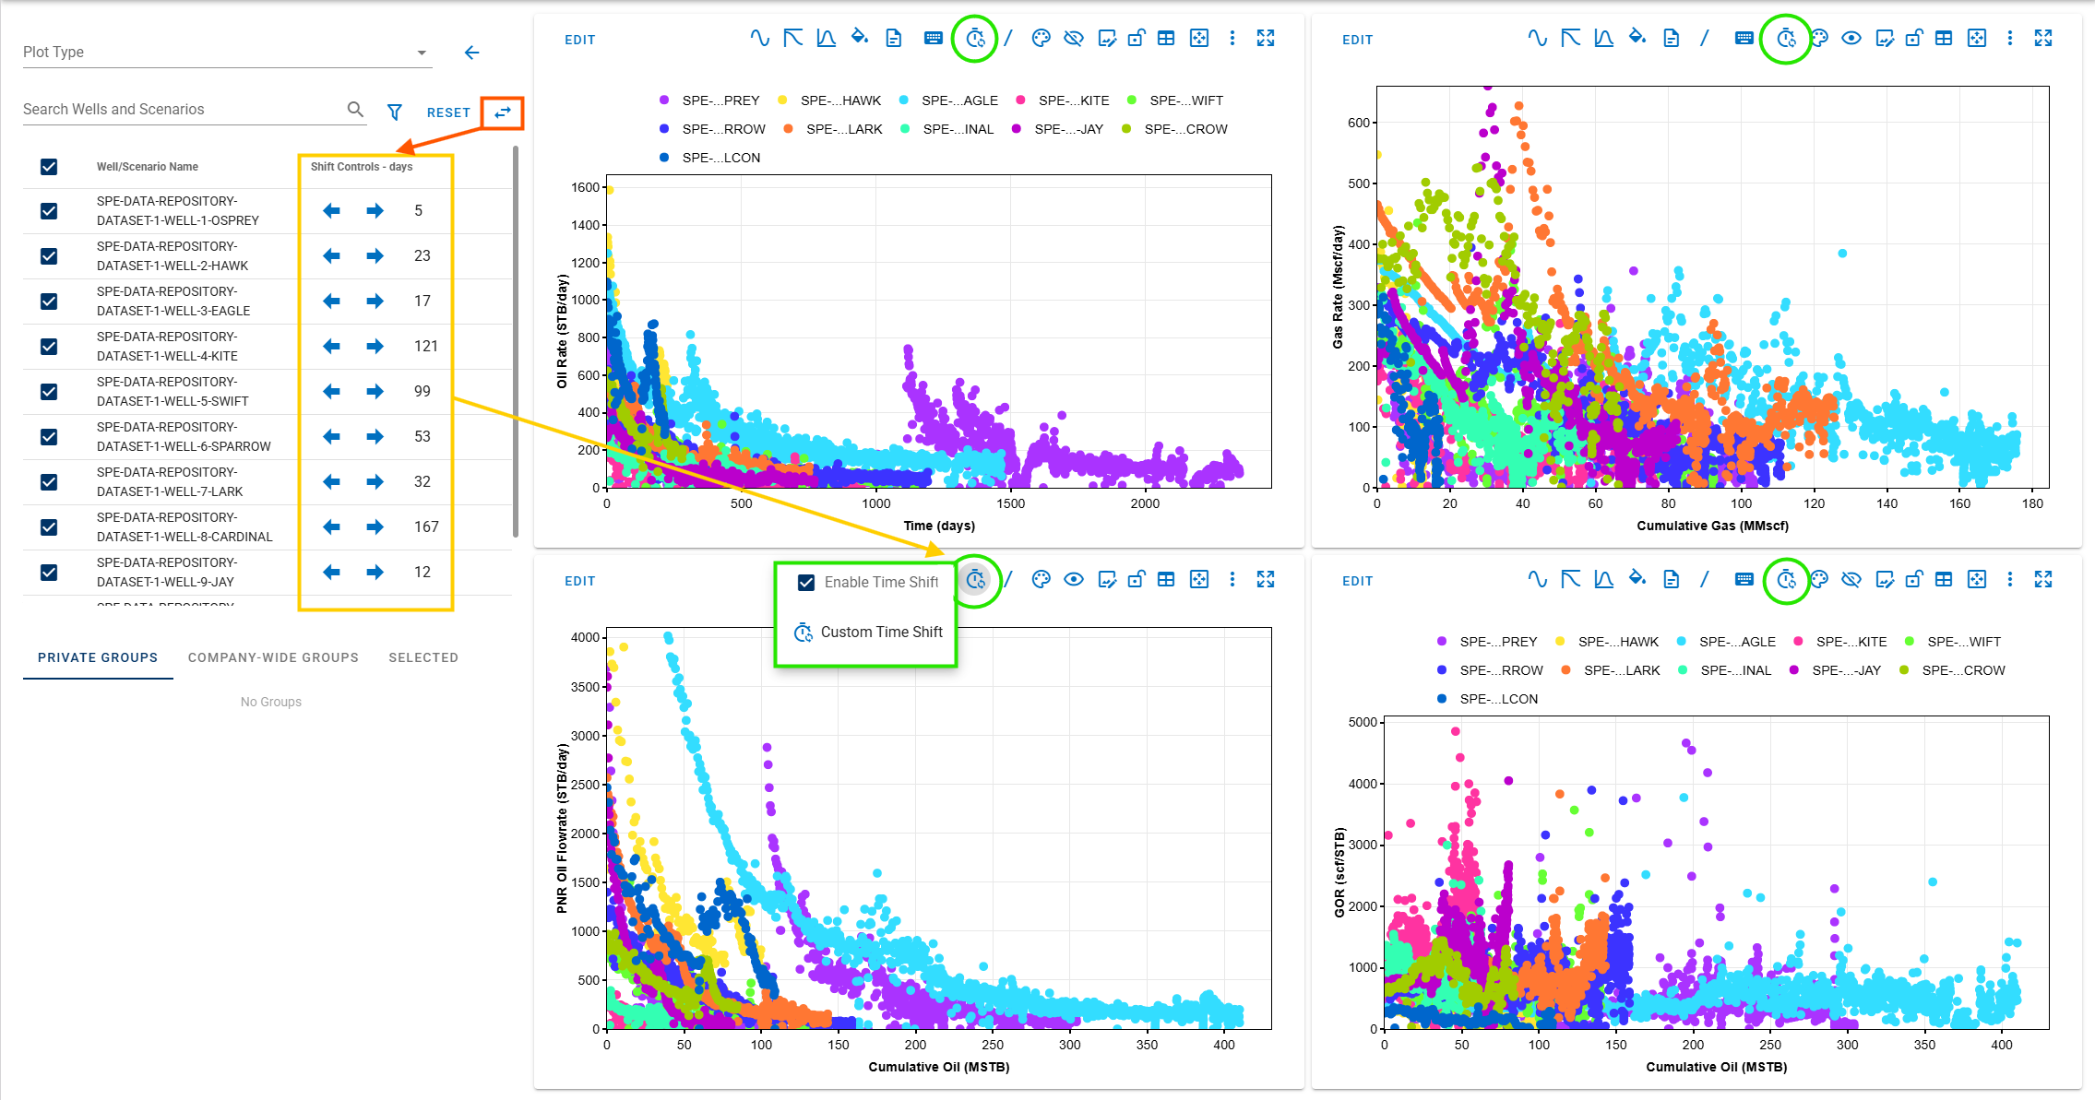Click the table grid icon on the PNR Oil Flowrate plot
2095x1100 pixels.
(x=1166, y=580)
